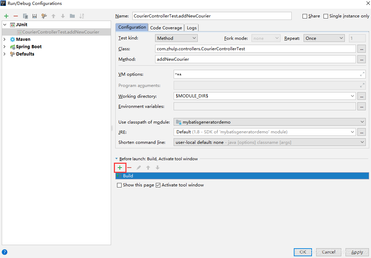Expand the Defaults tree node
This screenshot has width=371, height=258.
5,54
